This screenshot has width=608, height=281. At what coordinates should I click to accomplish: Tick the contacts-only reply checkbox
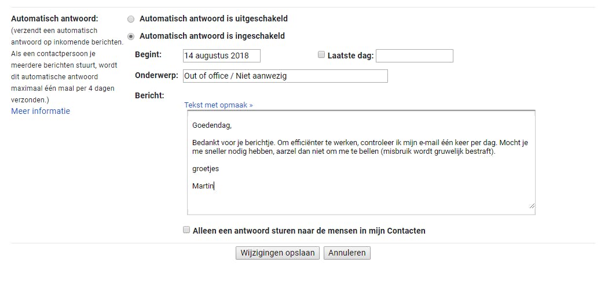click(186, 230)
